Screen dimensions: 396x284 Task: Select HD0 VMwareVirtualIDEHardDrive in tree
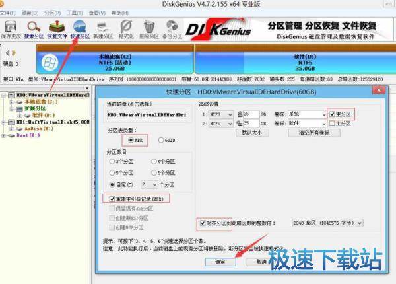point(53,95)
